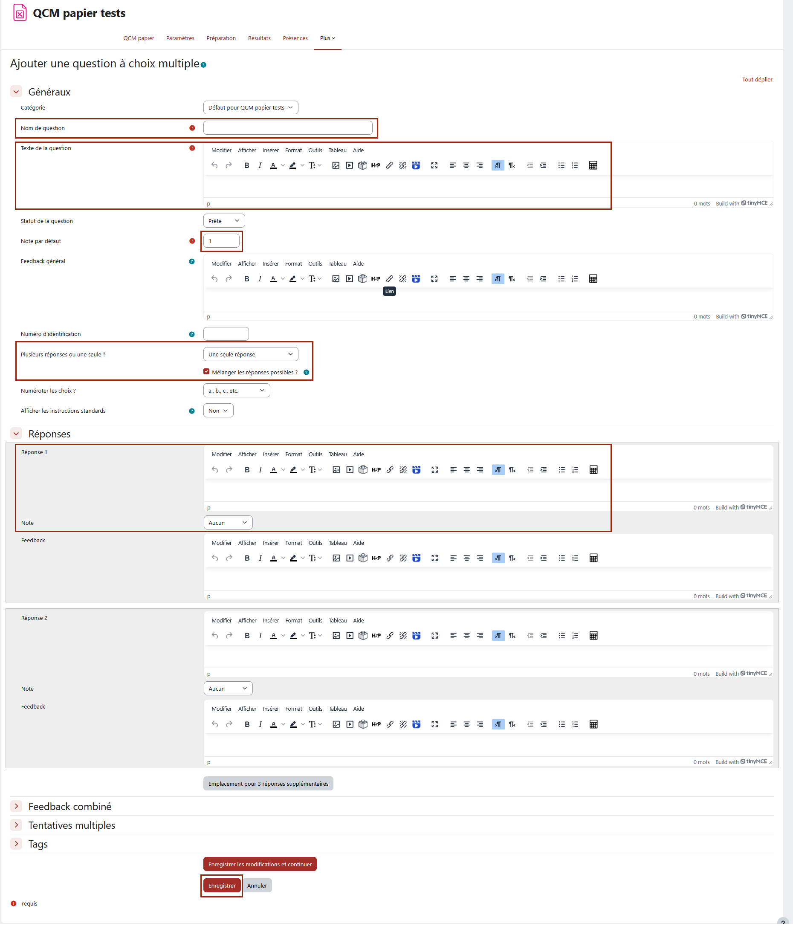This screenshot has height=926, width=793.
Task: Open help icon beside Numéro d'identification
Action: 192,334
